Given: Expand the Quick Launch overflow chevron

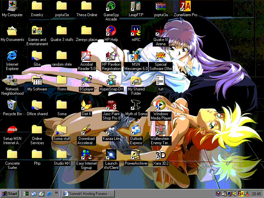Looking at the screenshot, I should [x=56, y=192].
